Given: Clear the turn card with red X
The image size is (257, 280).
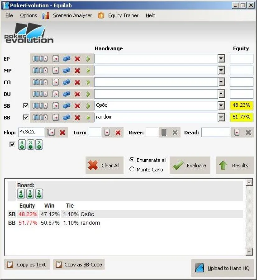Looking at the screenshot, I should (118, 133).
